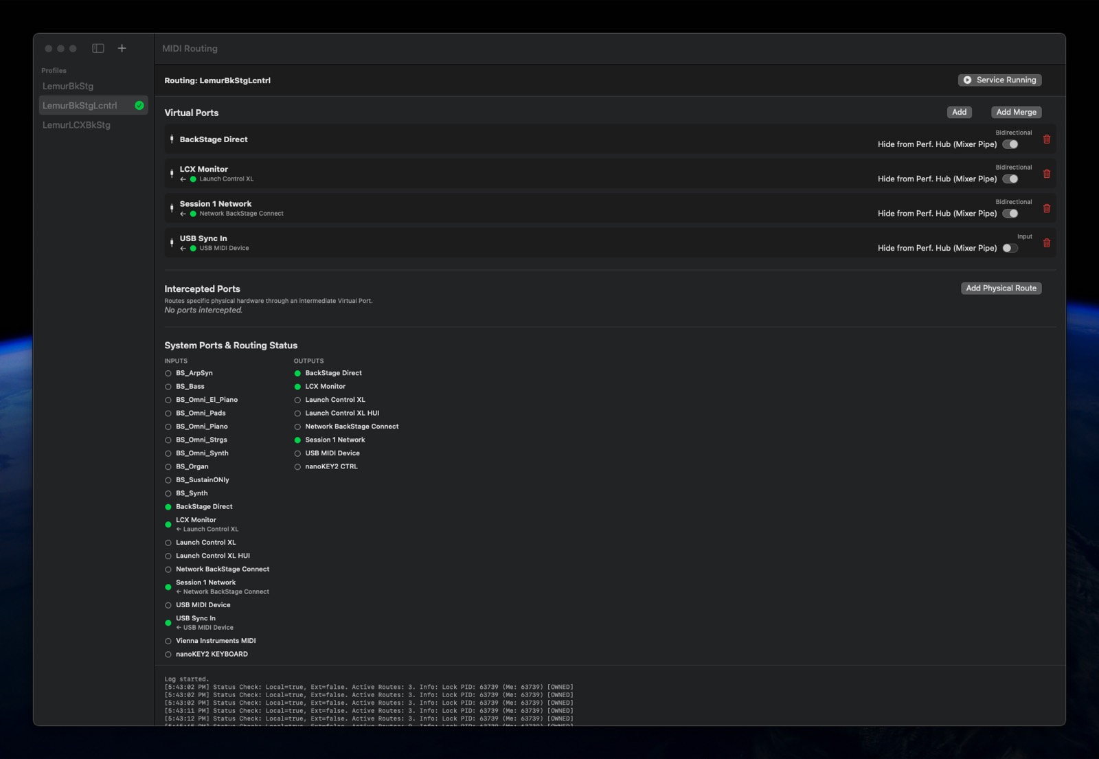The image size is (1099, 759).
Task: Click the nanoKEY2 CTRL output status indicator
Action: (297, 467)
